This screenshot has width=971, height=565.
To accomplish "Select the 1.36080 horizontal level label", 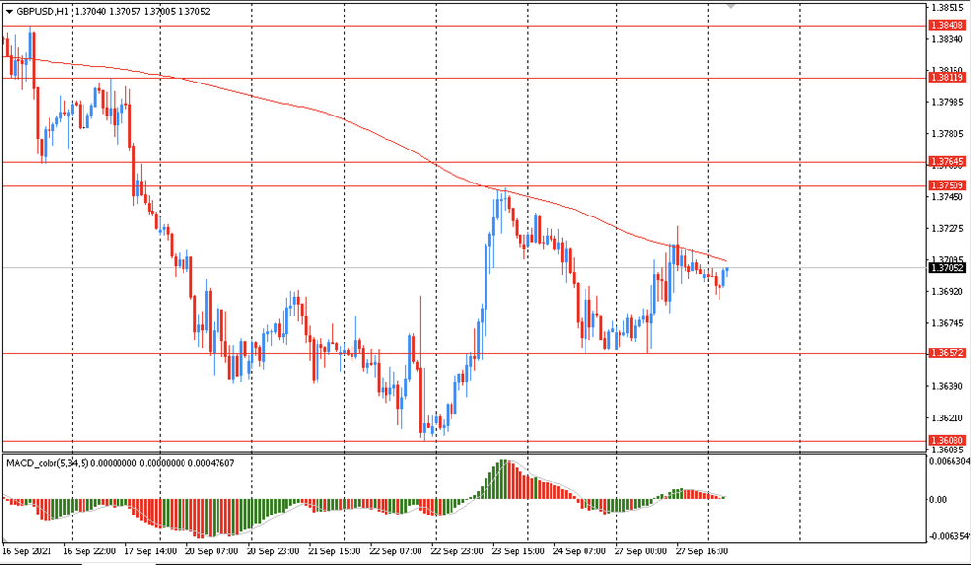I will (948, 441).
